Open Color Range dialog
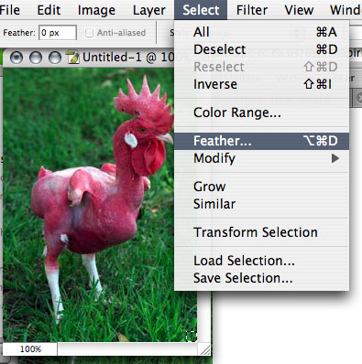Viewport: 362px width, 364px height. (261, 112)
